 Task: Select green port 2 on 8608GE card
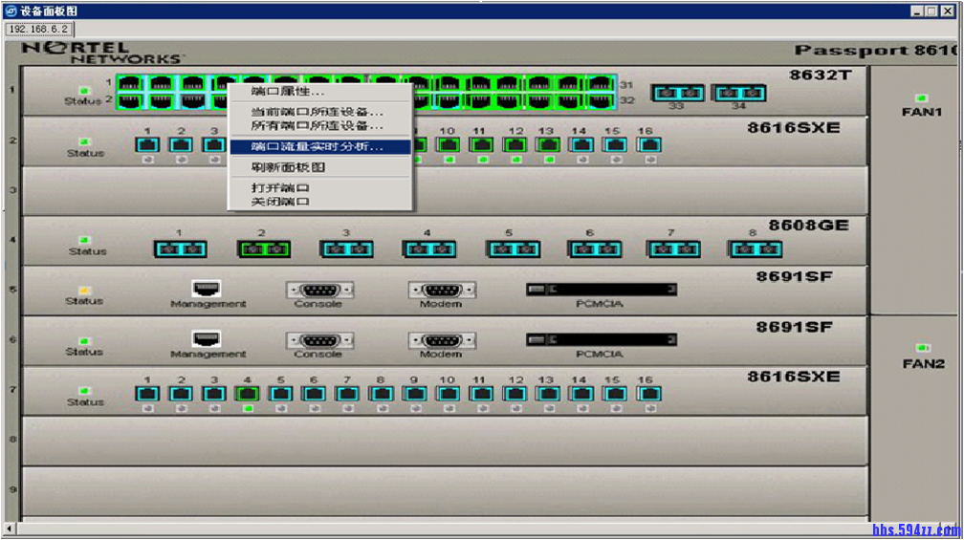(x=263, y=248)
